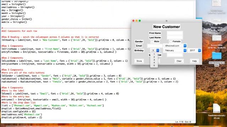Click the Clear button
This screenshot has height=127, width=227.
tap(179, 61)
